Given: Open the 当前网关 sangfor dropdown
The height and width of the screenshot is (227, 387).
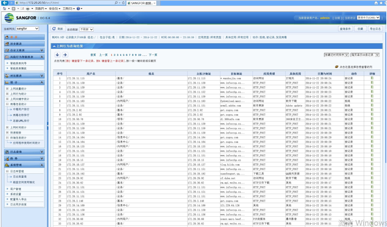Looking at the screenshot, I should click(x=27, y=29).
